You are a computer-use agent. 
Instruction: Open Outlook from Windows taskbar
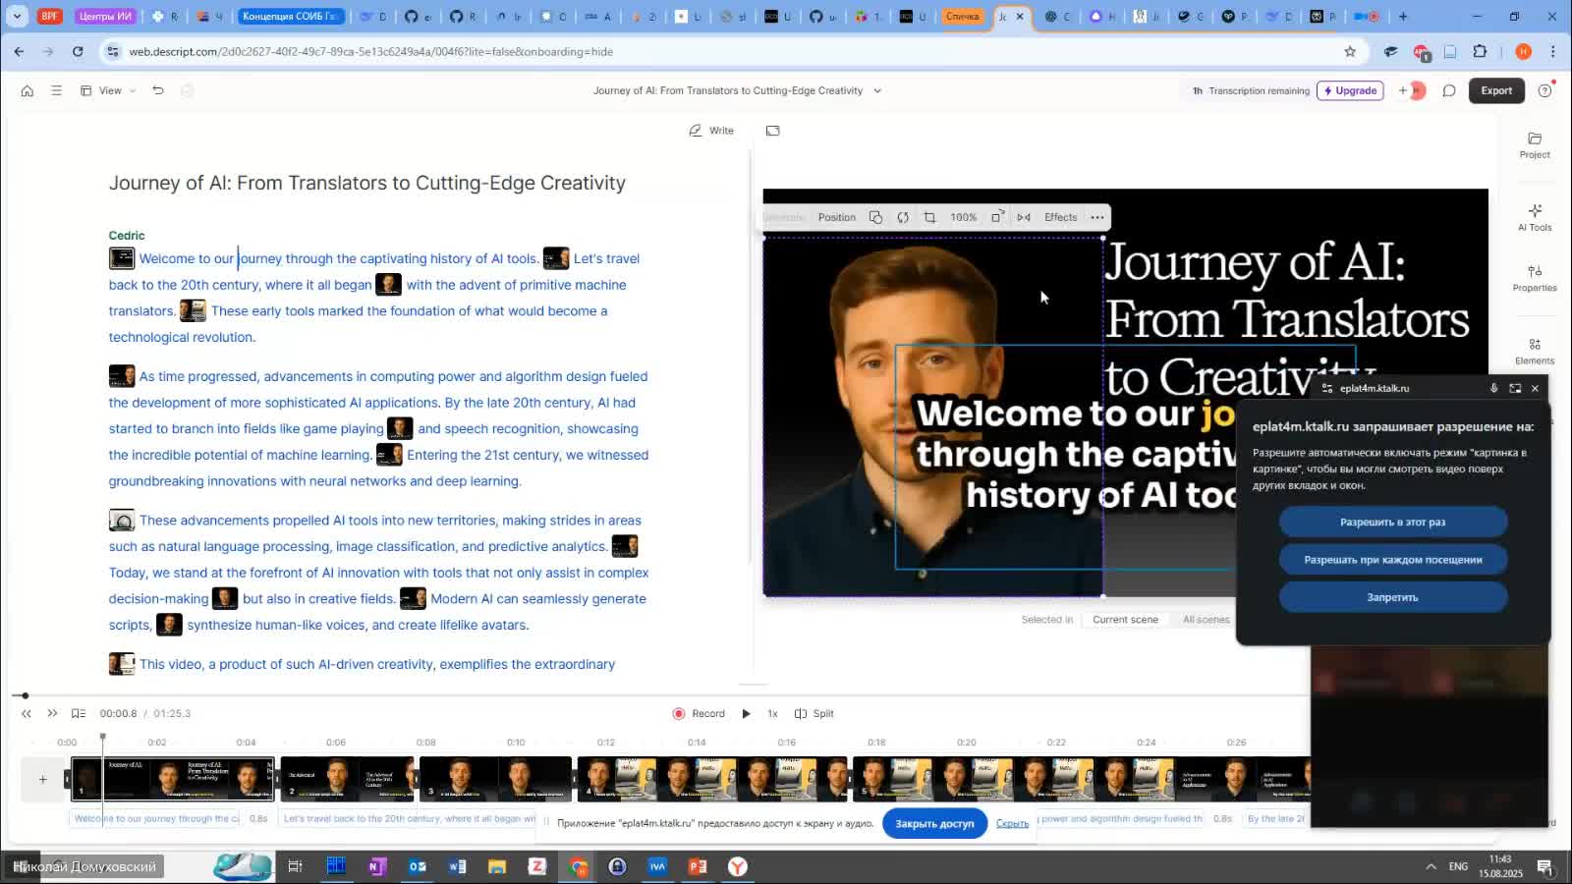(x=418, y=866)
